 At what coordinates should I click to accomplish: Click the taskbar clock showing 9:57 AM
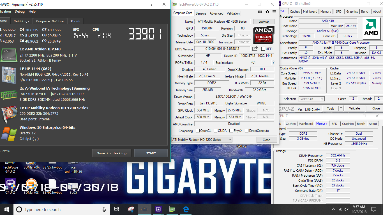[x=359, y=209]
